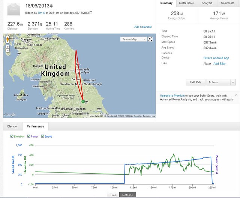Image resolution: width=240 pixels, height=198 pixels.
Task: Expand the Actions dropdown arrow
Action: [233, 82]
